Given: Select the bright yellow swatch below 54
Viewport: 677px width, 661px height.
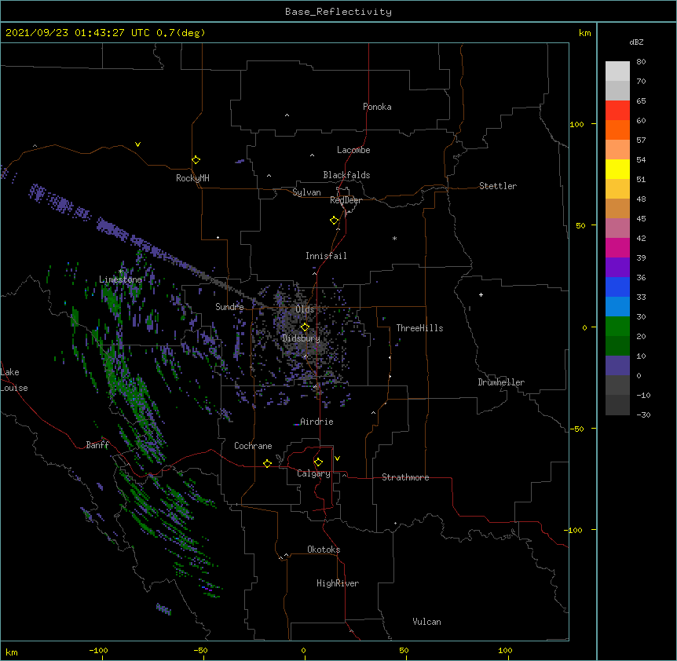Looking at the screenshot, I should [617, 169].
